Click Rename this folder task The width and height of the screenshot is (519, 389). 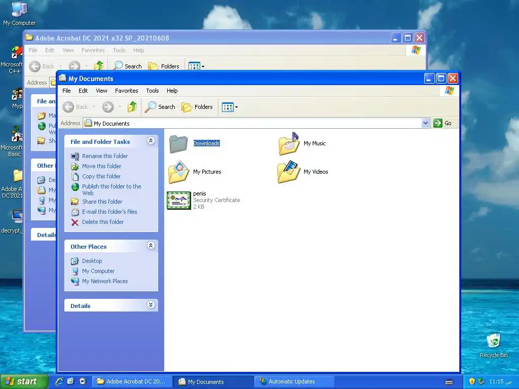104,156
